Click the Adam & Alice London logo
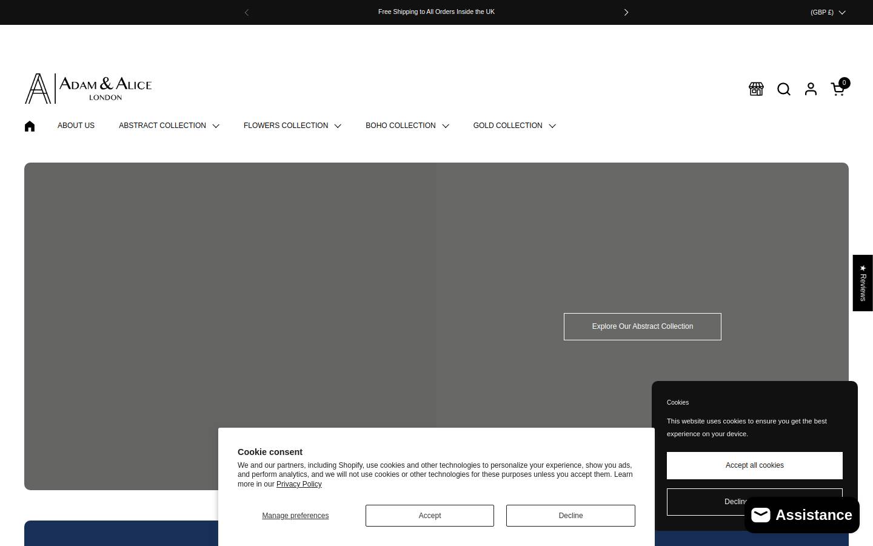Viewport: 873px width, 546px height. tap(88, 89)
